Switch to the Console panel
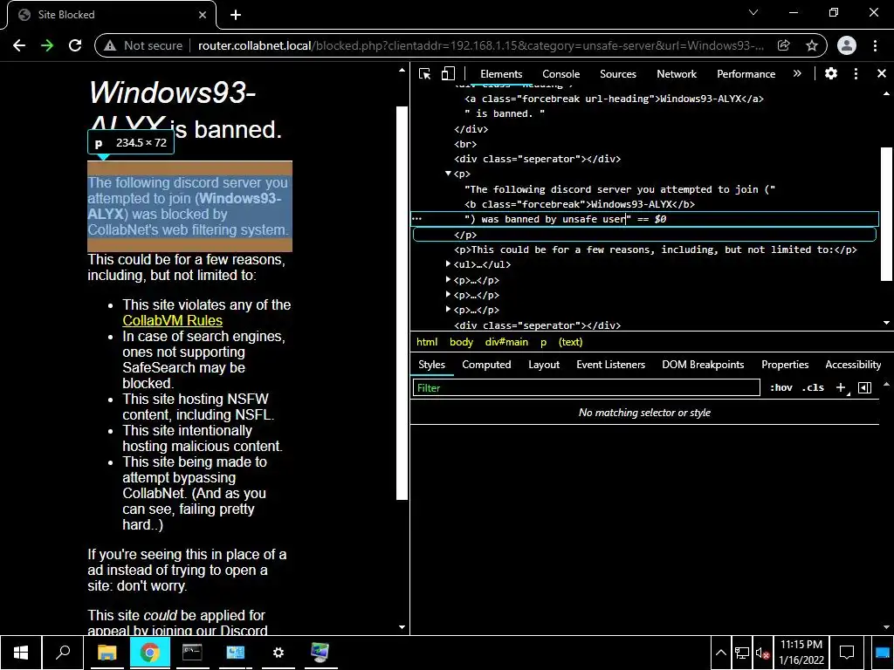This screenshot has width=894, height=670. coord(561,74)
